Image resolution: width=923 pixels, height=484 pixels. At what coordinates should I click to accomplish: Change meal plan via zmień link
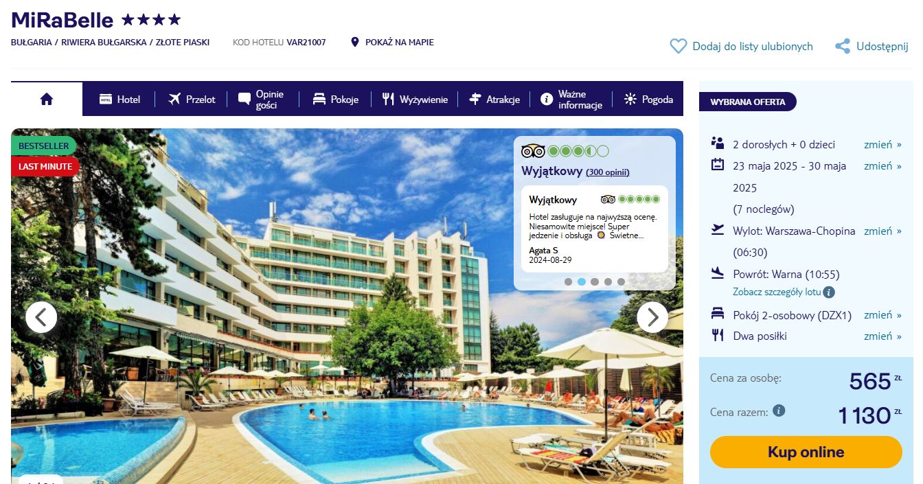click(x=882, y=336)
